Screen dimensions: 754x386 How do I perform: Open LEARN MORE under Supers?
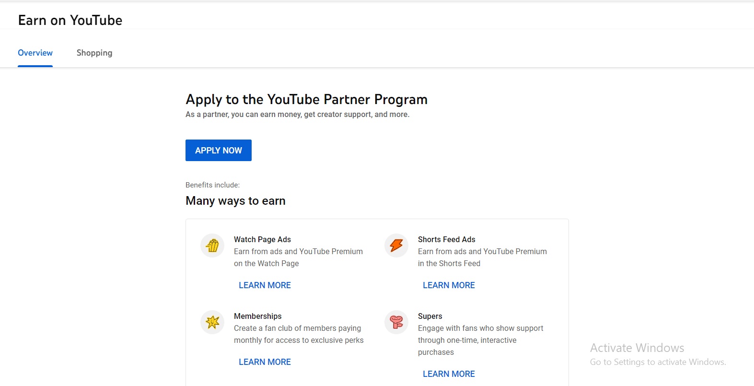(x=449, y=374)
